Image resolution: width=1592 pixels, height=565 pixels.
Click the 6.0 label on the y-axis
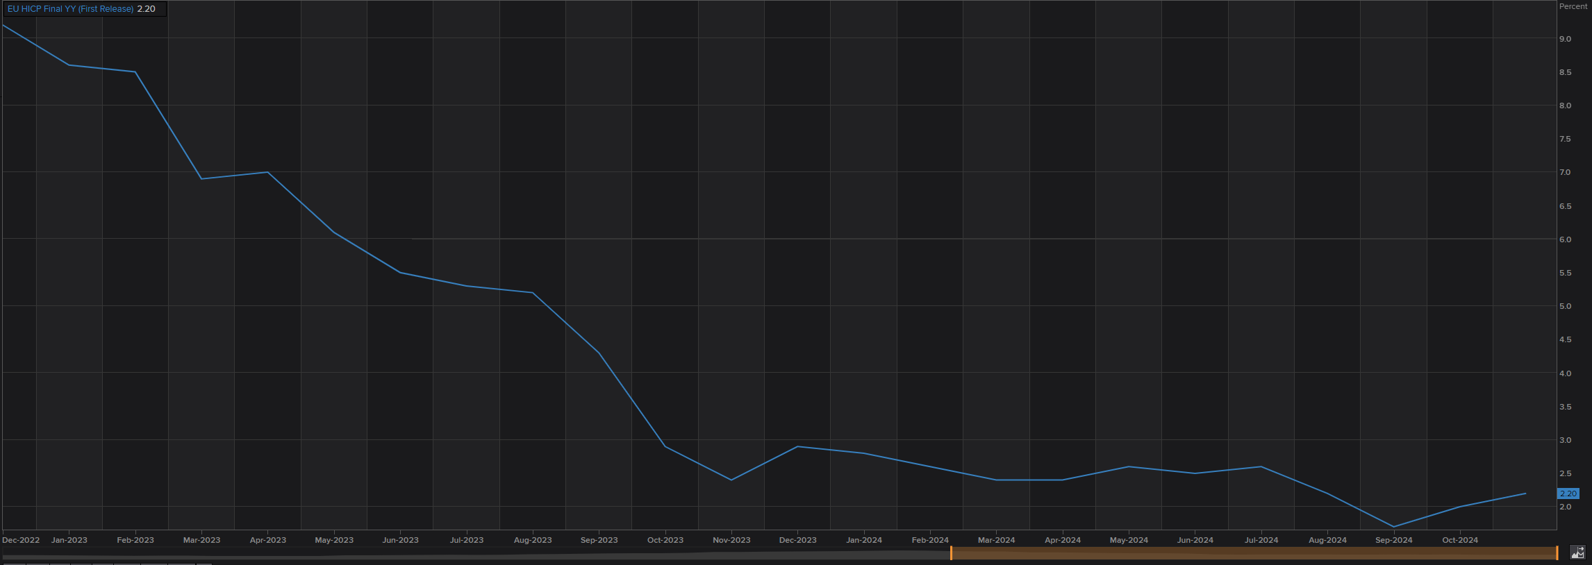(x=1565, y=239)
